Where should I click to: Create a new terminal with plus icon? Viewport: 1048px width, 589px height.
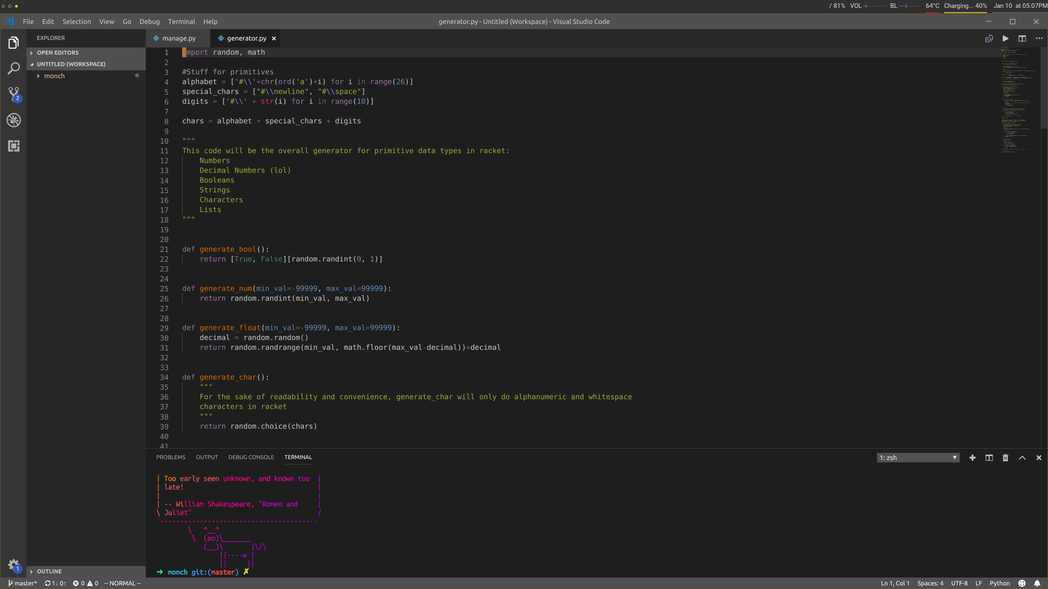coord(972,458)
